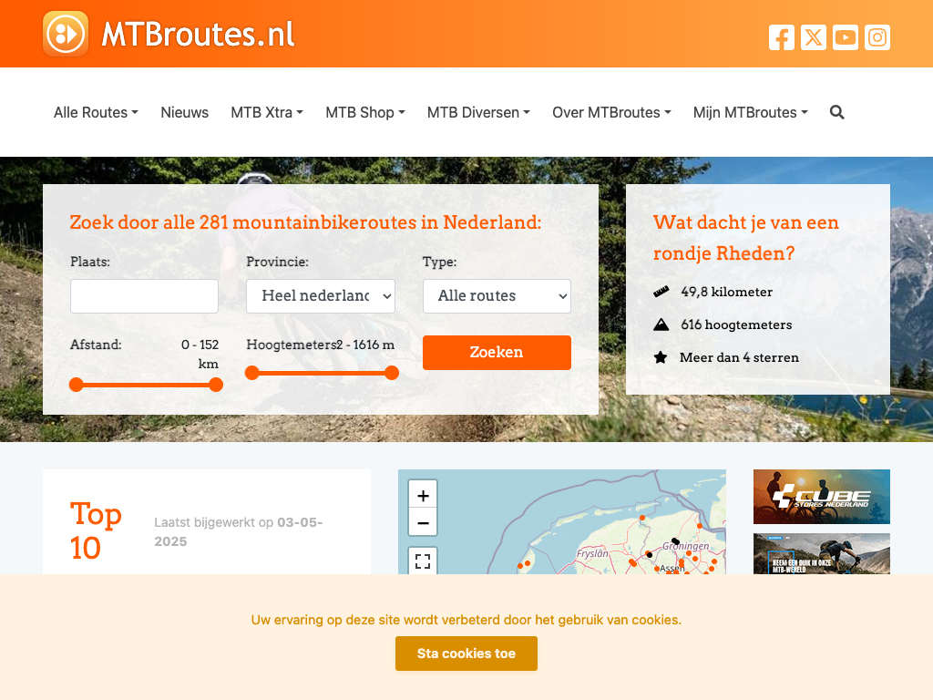
Task: Toggle map fullscreen view icon
Action: pos(423,561)
